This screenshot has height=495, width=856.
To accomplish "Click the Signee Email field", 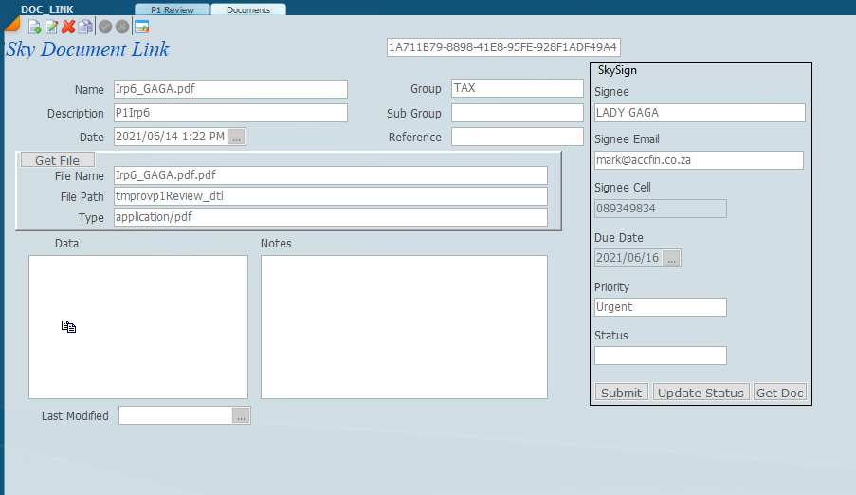I will coord(699,160).
